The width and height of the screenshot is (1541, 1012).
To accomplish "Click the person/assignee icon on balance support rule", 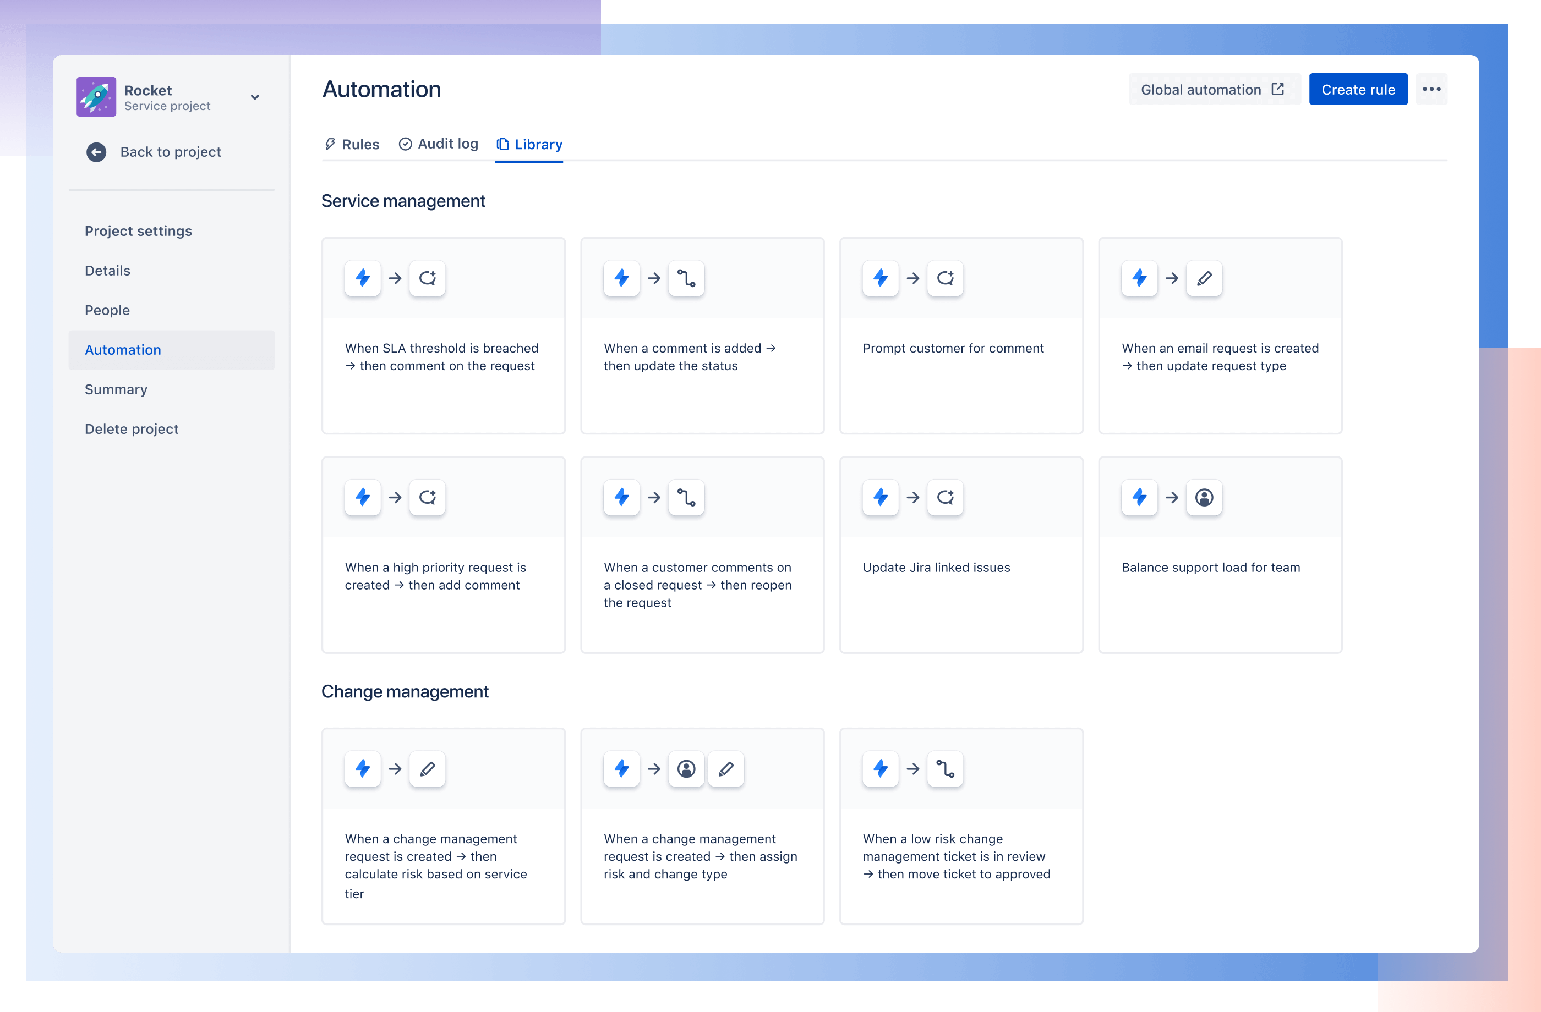I will (1202, 497).
